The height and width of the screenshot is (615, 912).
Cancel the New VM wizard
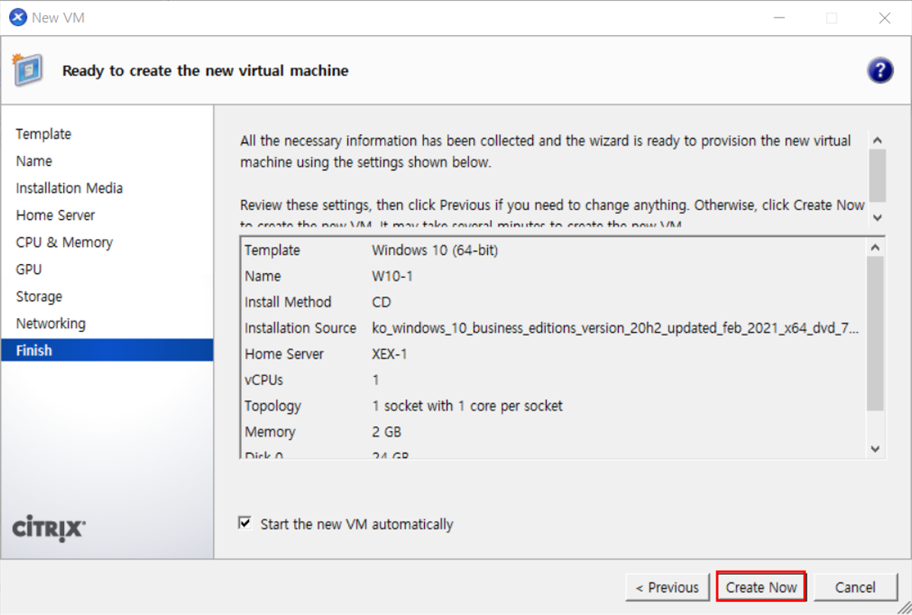click(x=855, y=587)
